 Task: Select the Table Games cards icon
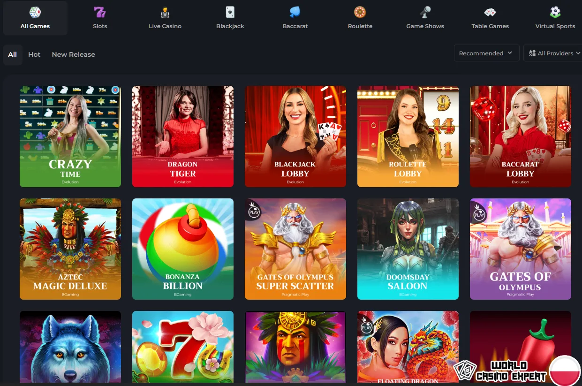click(x=490, y=12)
